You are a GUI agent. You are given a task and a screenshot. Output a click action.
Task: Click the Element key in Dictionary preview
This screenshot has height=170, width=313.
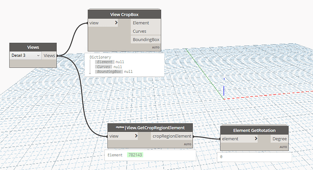[x=105, y=62]
